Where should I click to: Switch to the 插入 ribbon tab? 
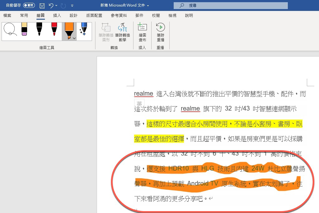pyautogui.click(x=57, y=15)
